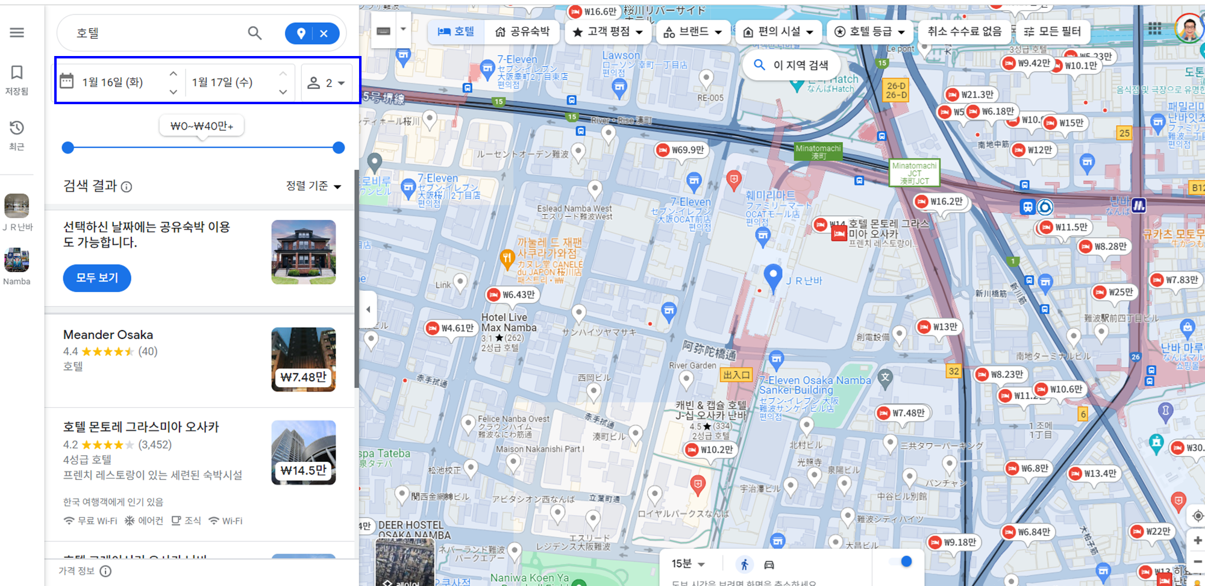The width and height of the screenshot is (1205, 586).
Task: Open the Google apps grid
Action: [1154, 29]
